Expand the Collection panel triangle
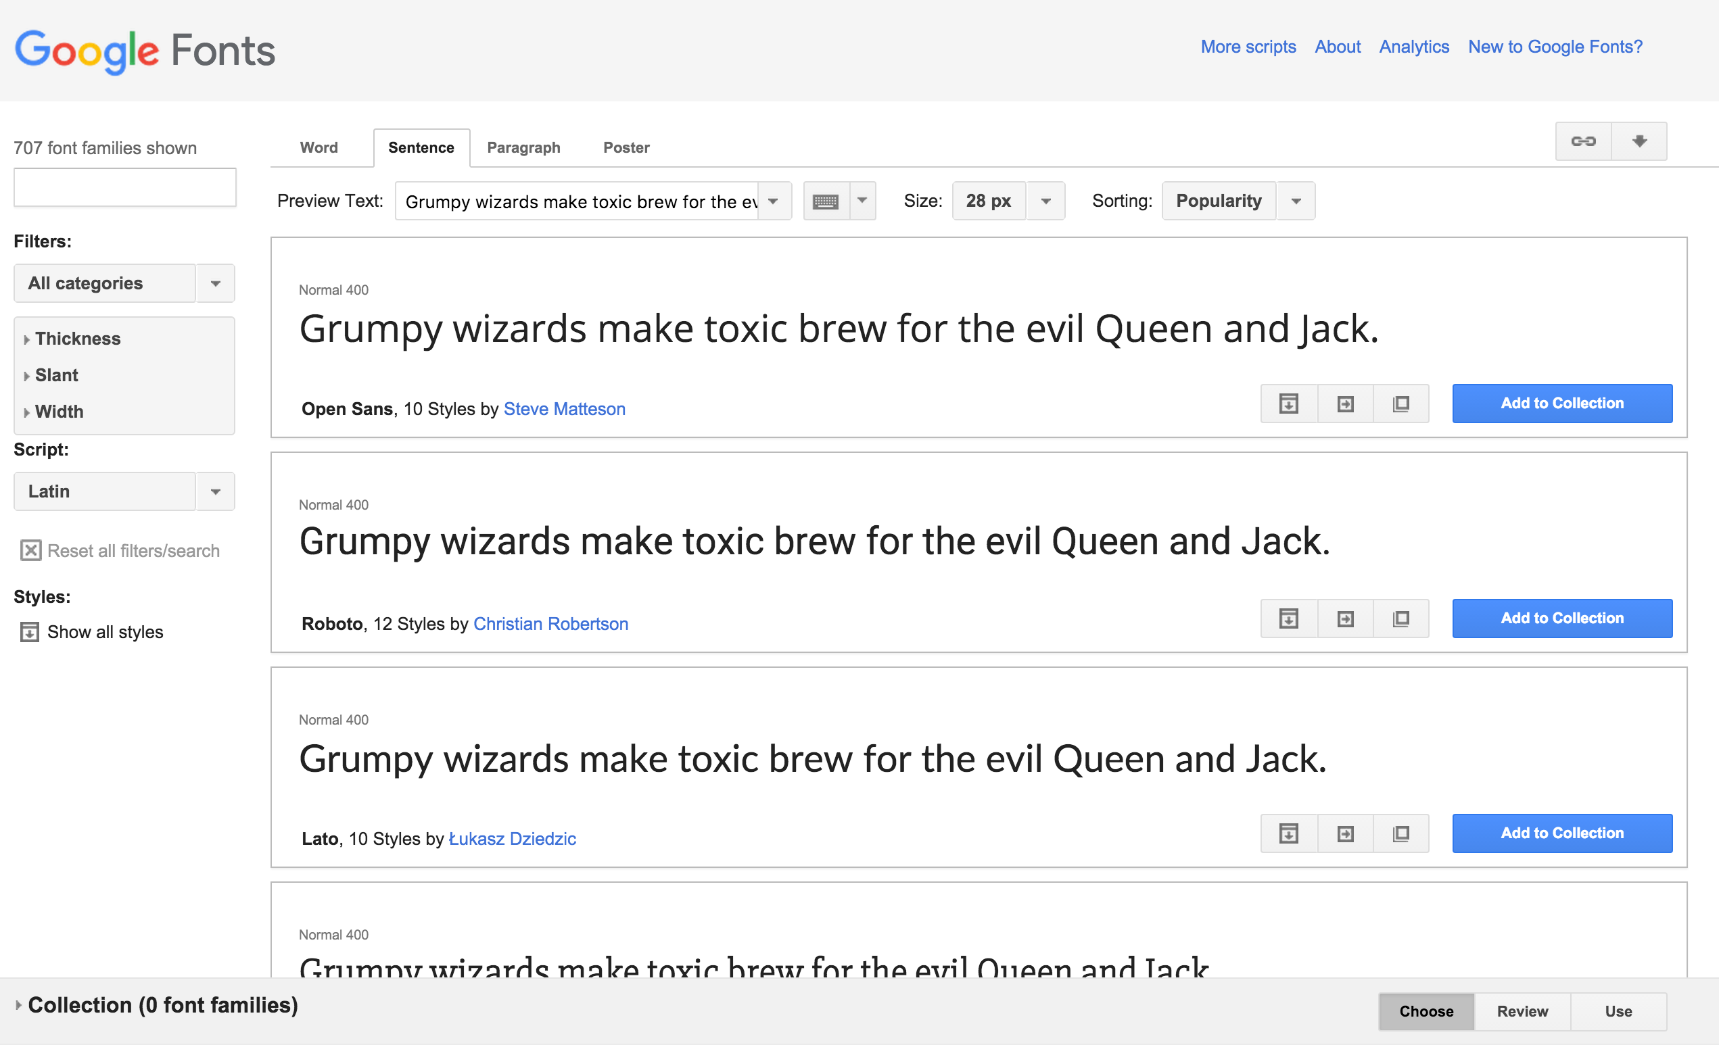This screenshot has height=1045, width=1719. click(18, 1004)
